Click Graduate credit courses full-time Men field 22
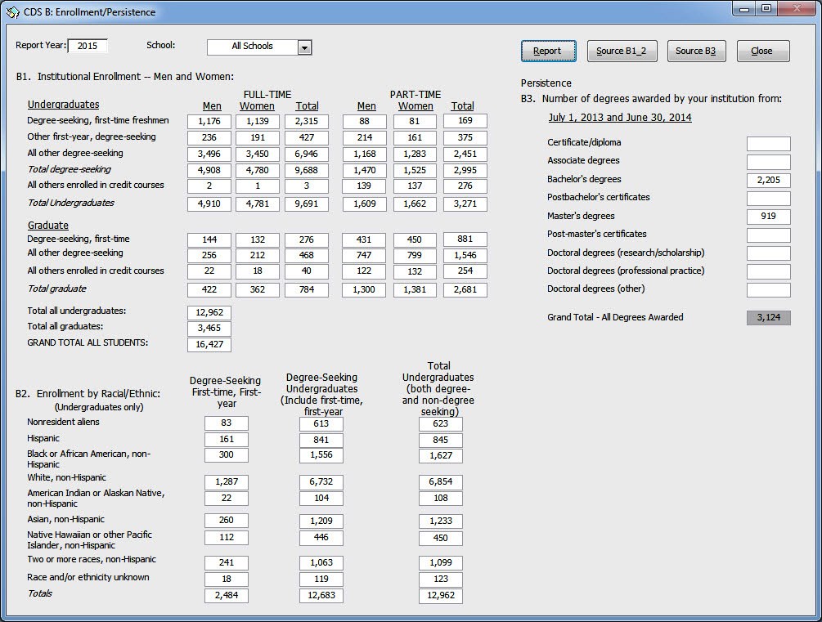Screen dimensions: 822x622 click(209, 271)
